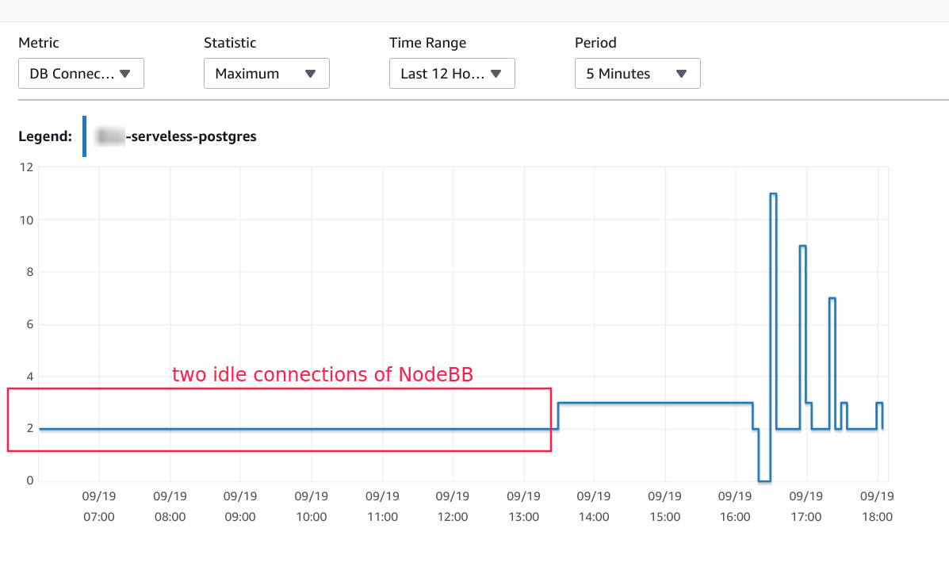The width and height of the screenshot is (949, 574).
Task: Click the Period dropdown arrow icon
Action: tap(682, 73)
